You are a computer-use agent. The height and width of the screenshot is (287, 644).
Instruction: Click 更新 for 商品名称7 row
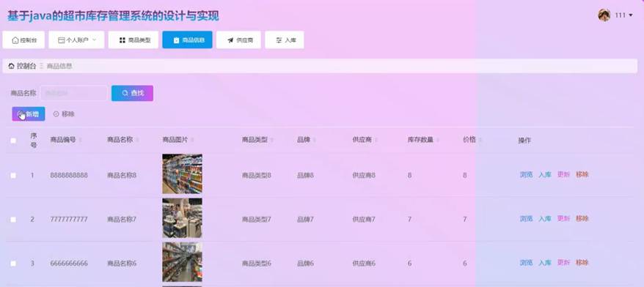coord(563,218)
